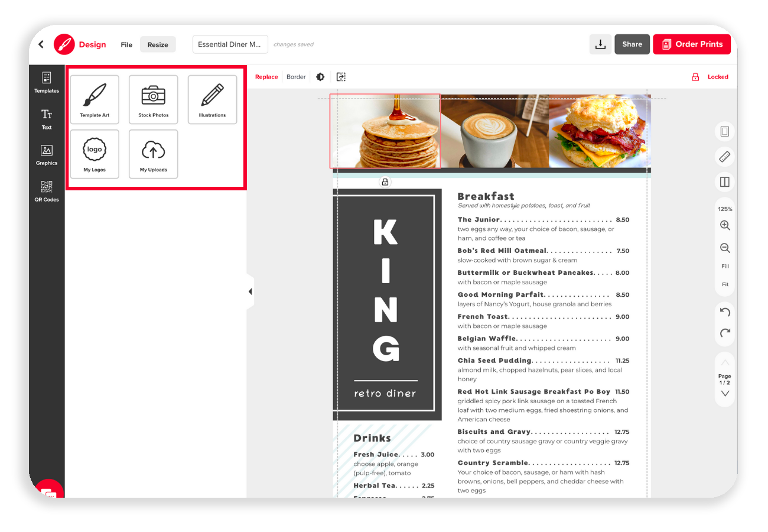Click the Share button
This screenshot has height=532, width=768.
(x=632, y=44)
